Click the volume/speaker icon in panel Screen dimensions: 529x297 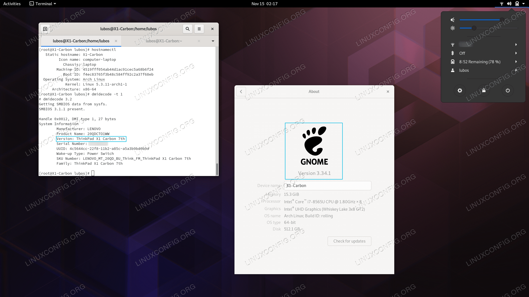[x=509, y=4]
